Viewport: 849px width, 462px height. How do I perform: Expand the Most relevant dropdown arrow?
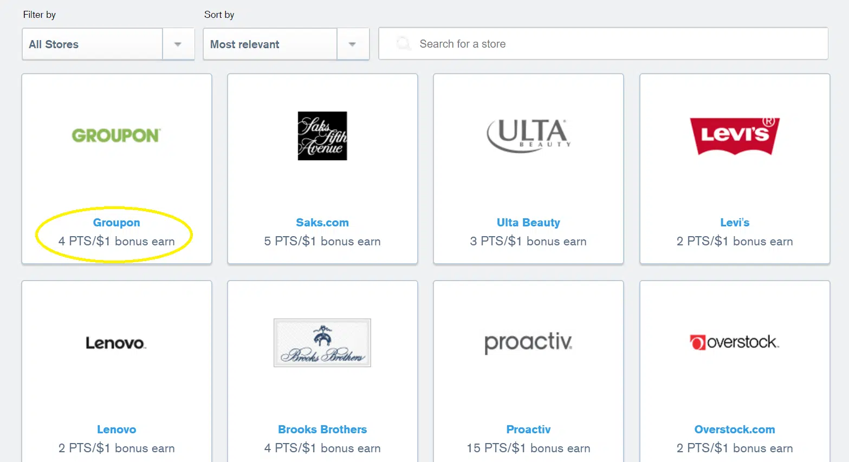click(353, 44)
